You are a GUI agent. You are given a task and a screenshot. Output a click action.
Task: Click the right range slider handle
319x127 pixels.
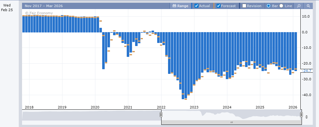[301, 115]
